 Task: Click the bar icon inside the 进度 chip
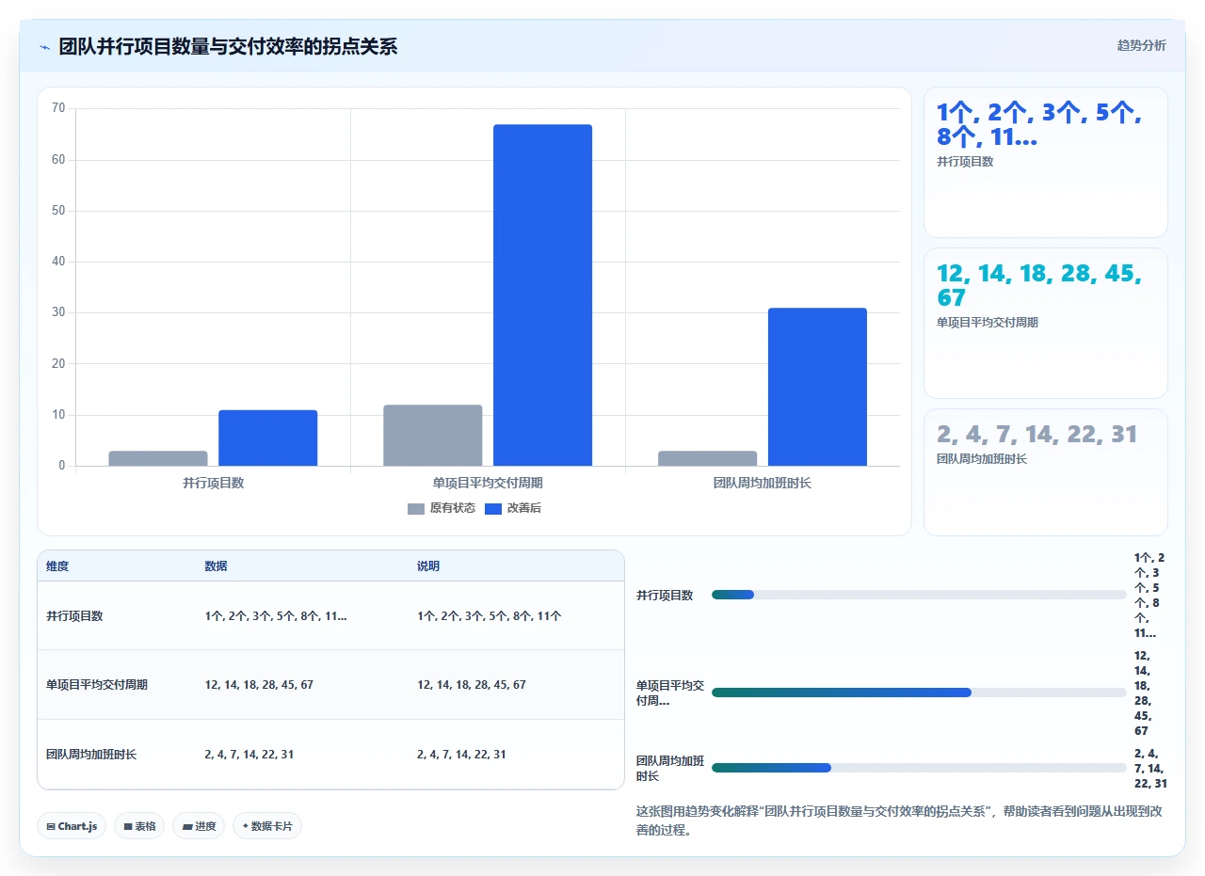pyautogui.click(x=187, y=827)
